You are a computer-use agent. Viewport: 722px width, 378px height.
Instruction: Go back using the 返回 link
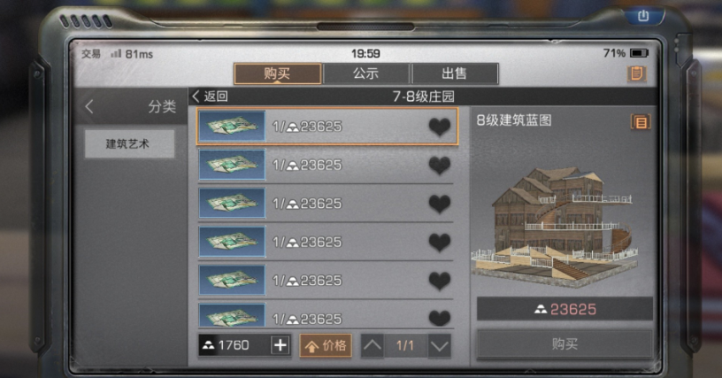click(210, 96)
